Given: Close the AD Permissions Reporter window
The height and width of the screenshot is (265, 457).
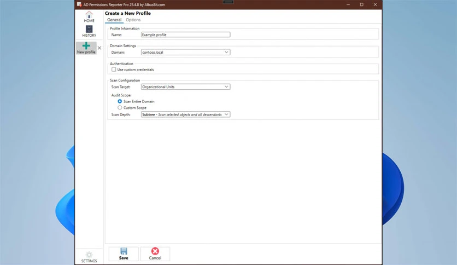Looking at the screenshot, I should click(375, 4).
